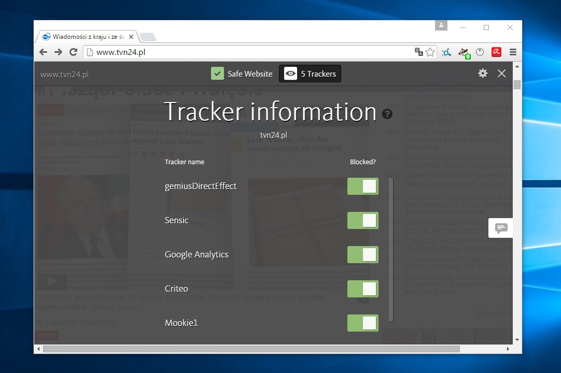Open tracker panel settings gear

(x=483, y=74)
